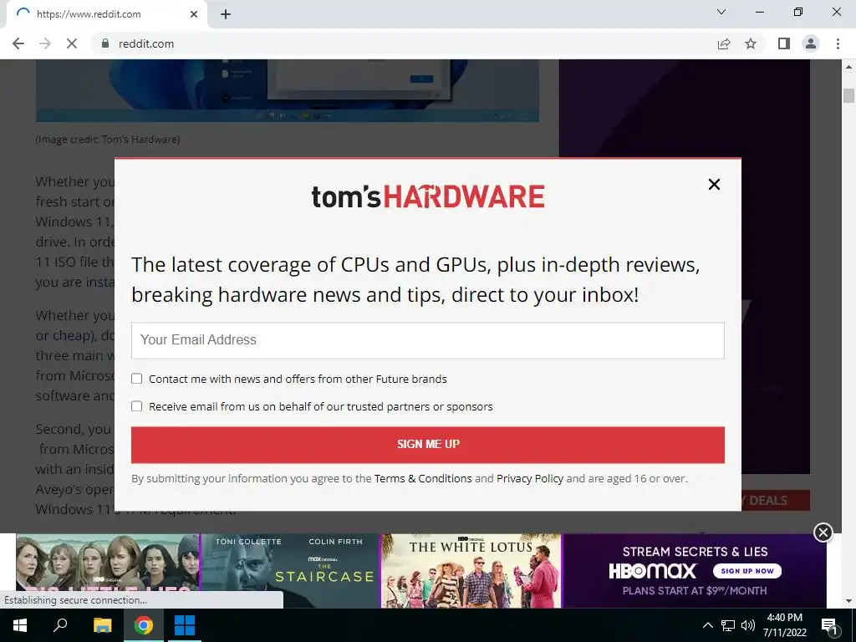Click the page scrollbar thumb
The image size is (856, 642).
tap(848, 95)
